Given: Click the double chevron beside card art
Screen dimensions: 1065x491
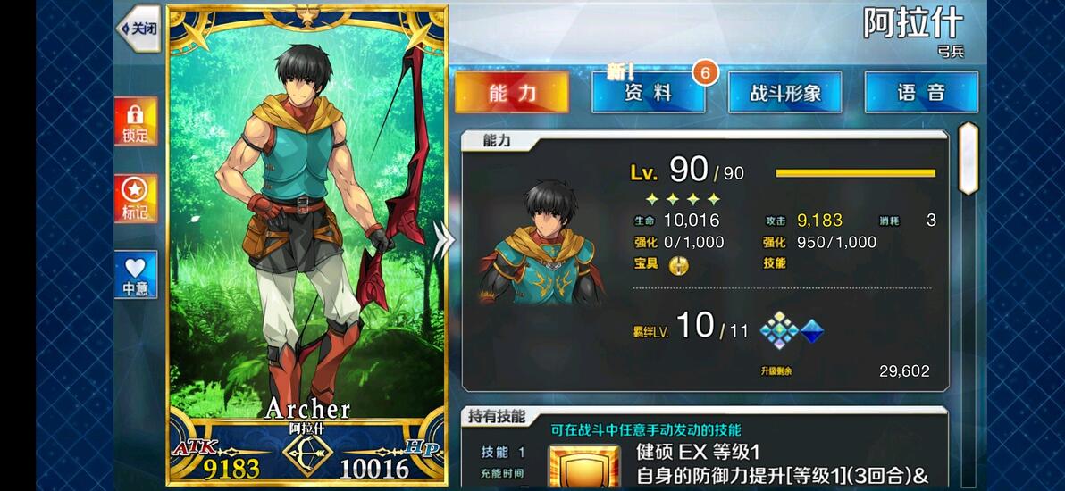Looking at the screenshot, I should click(443, 242).
